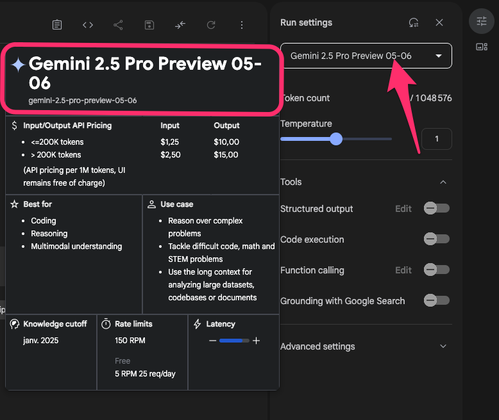Image resolution: width=499 pixels, height=420 pixels.
Task: Turn on the Function calling toggle
Action: [436, 270]
